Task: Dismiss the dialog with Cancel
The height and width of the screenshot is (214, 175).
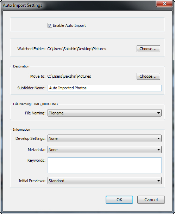Action: [151, 200]
